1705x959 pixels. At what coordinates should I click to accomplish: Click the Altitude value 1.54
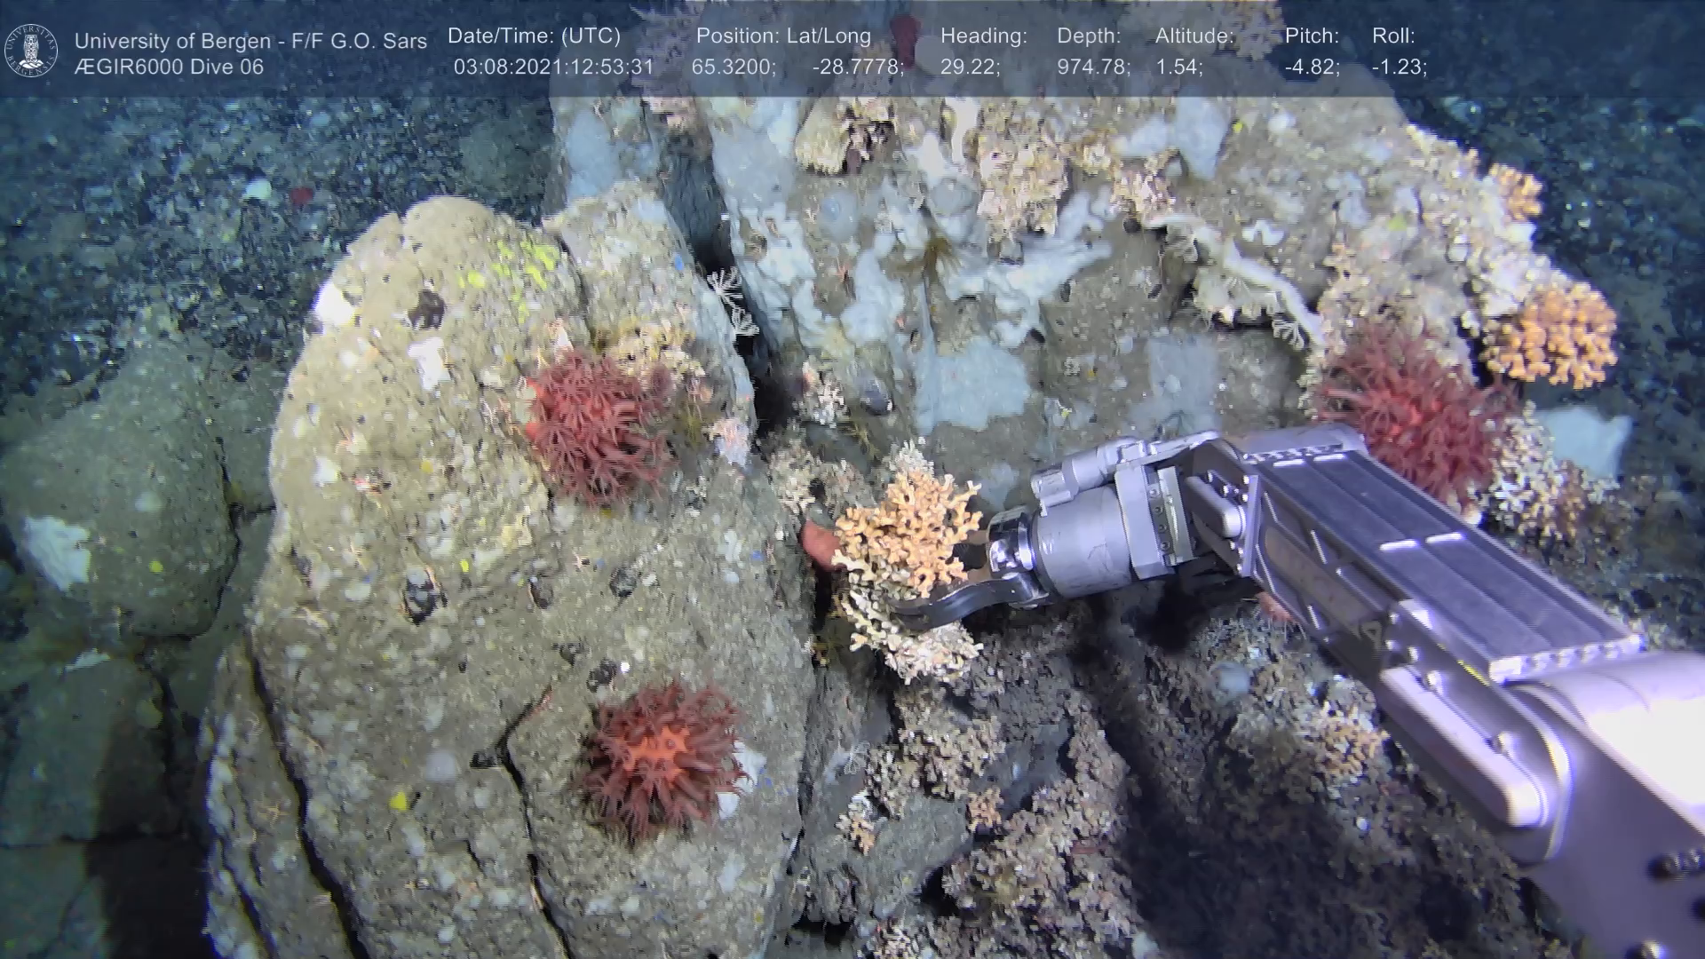(x=1178, y=67)
